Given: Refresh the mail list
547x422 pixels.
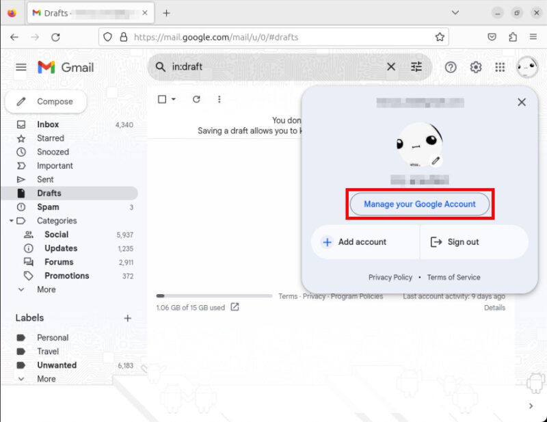Looking at the screenshot, I should 196,99.
